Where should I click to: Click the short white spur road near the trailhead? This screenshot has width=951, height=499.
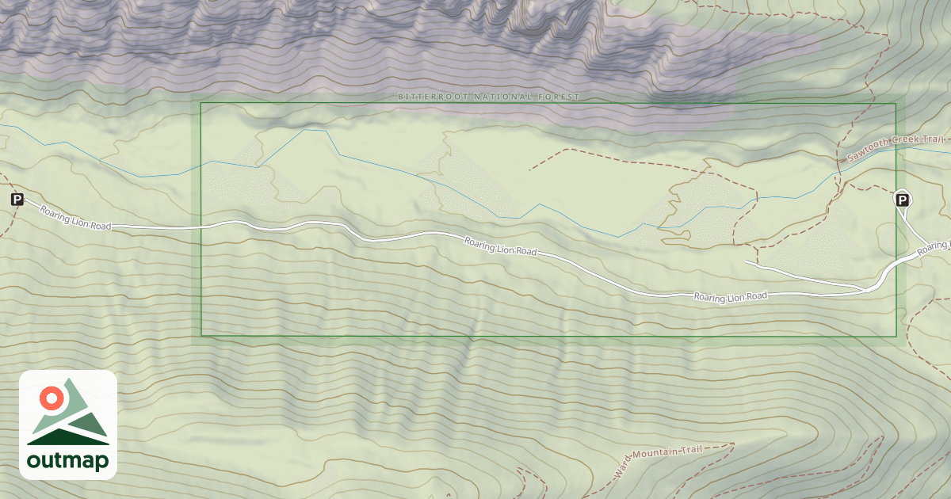[800, 273]
